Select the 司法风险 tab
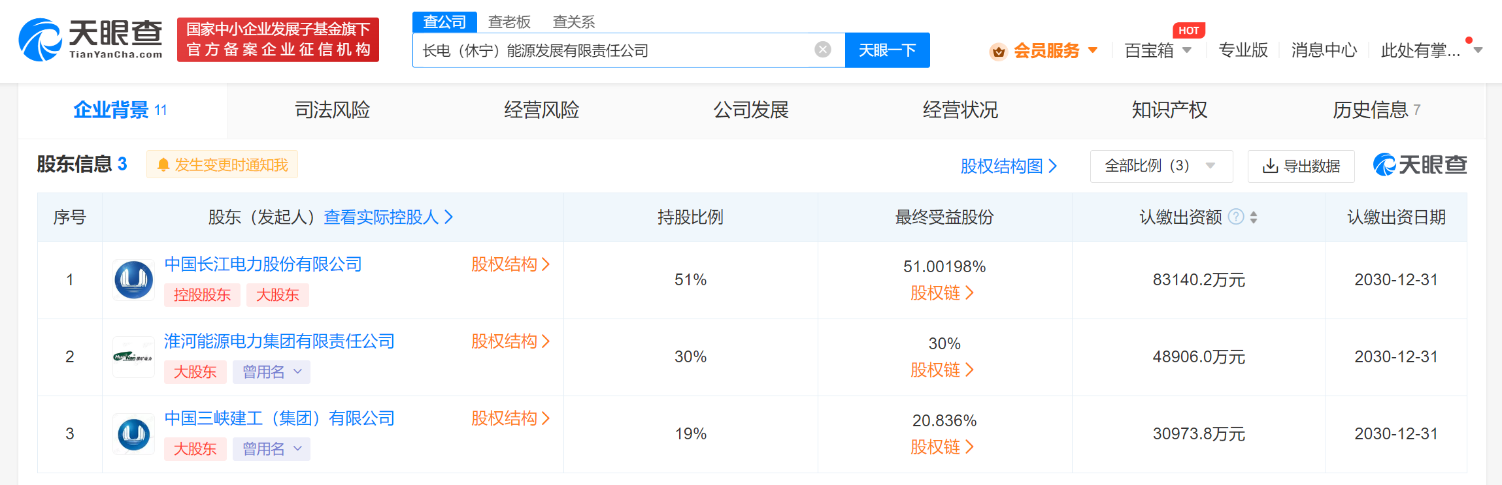1502x485 pixels. coord(332,110)
